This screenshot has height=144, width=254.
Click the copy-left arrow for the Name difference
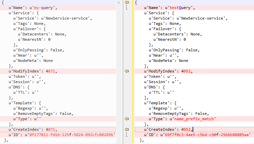[127, 2]
